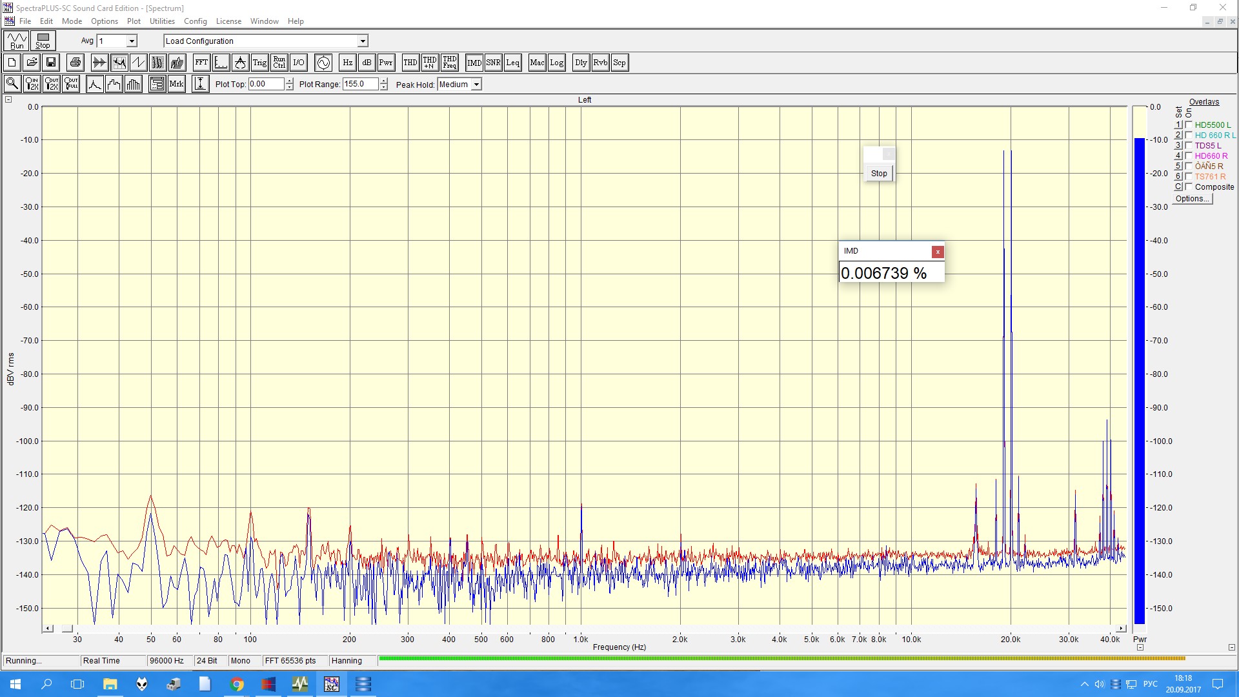Click the print icon
The image size is (1239, 697).
tap(76, 63)
